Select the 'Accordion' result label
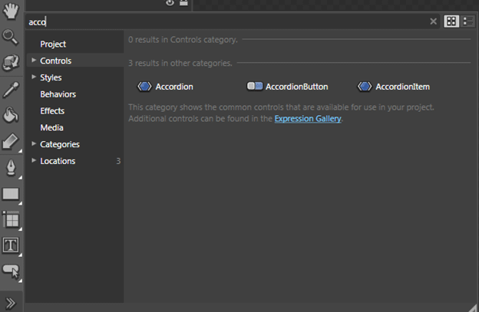The width and height of the screenshot is (479, 312). click(174, 87)
